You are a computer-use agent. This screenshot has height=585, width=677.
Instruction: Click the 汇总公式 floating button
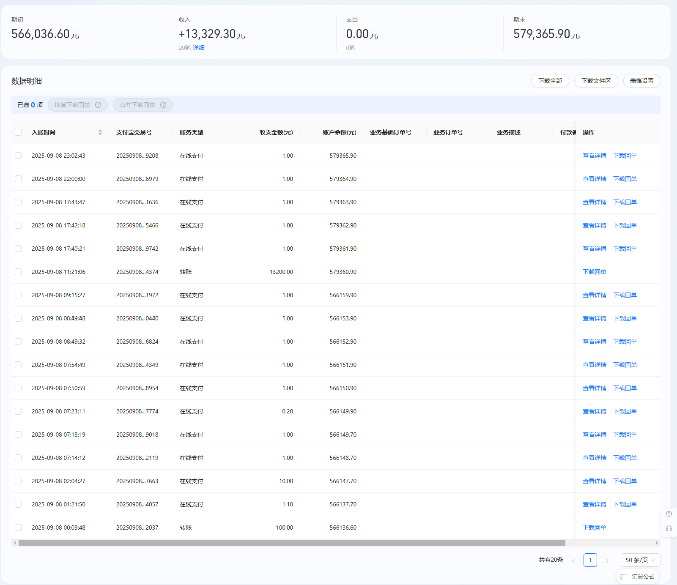[x=638, y=577]
